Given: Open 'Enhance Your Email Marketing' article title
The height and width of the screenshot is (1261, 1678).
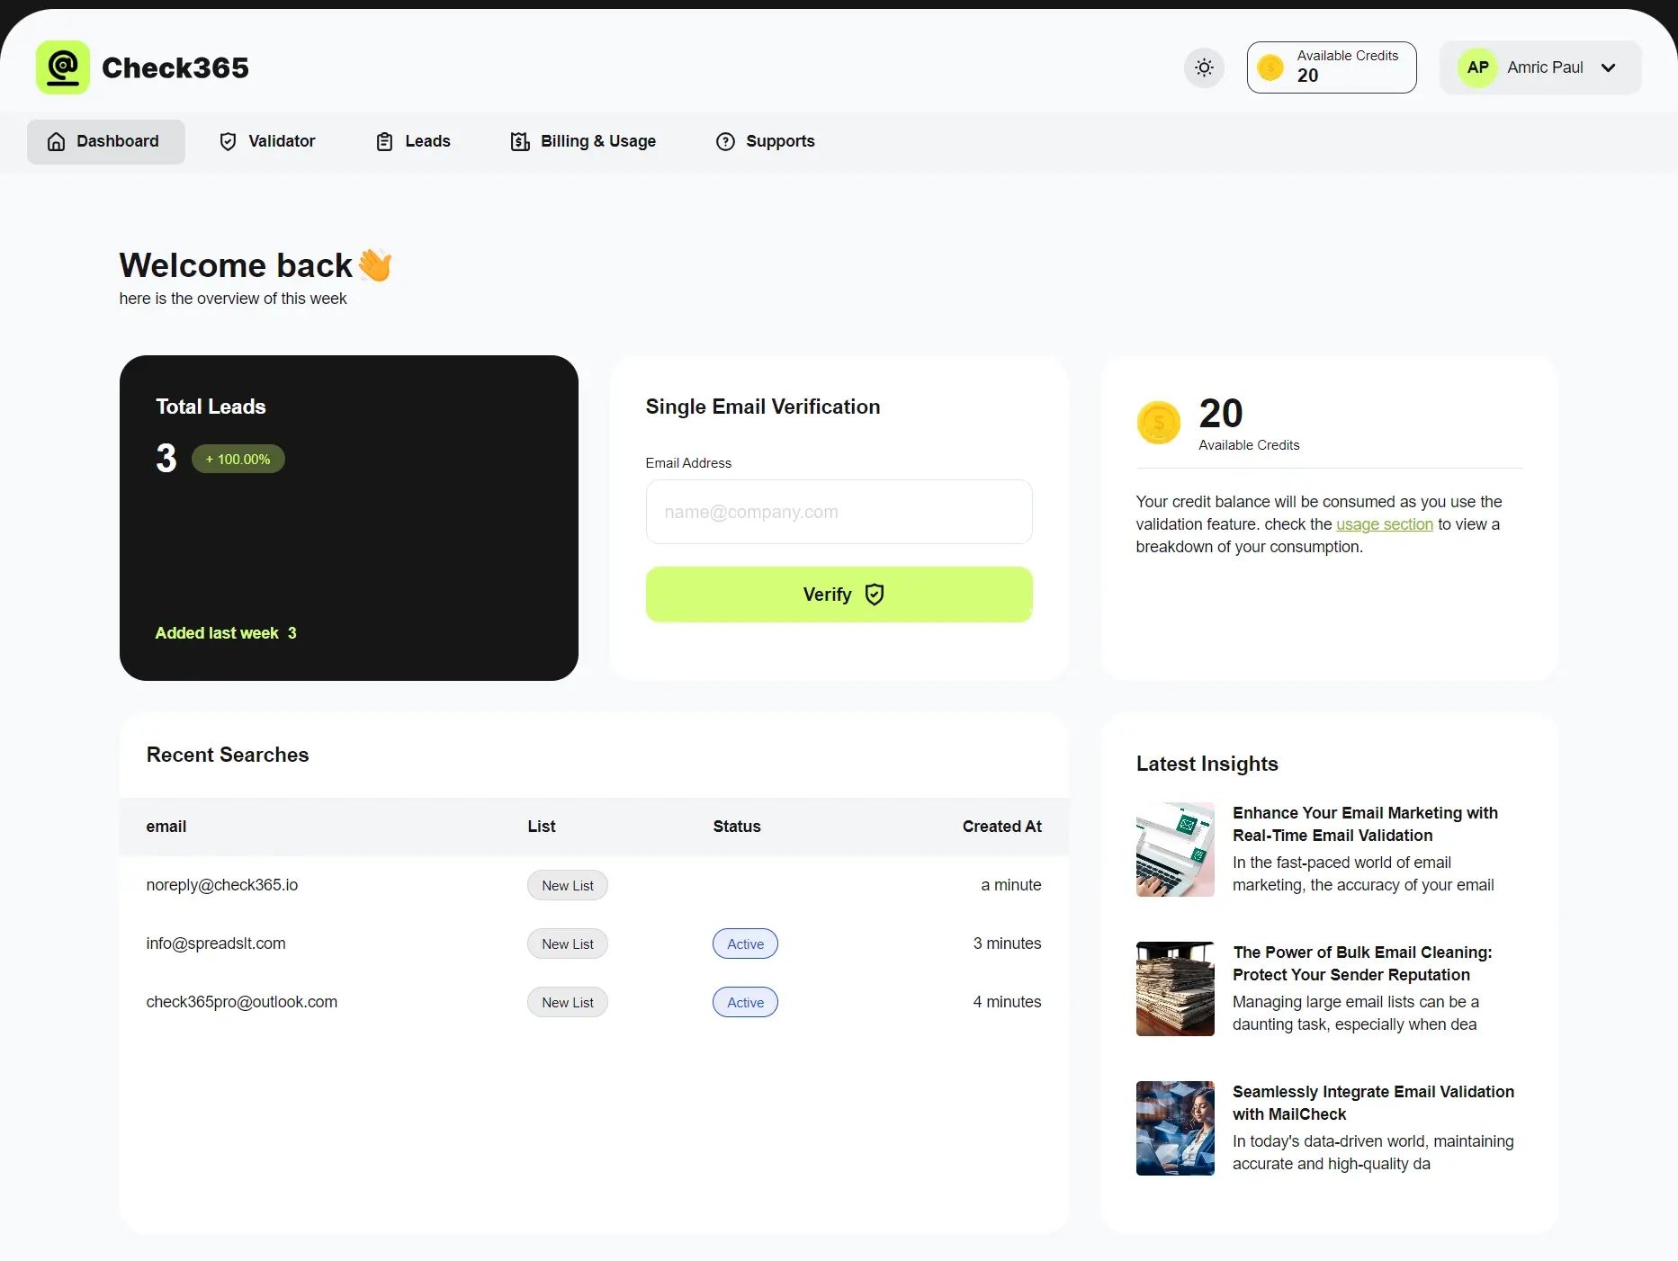Looking at the screenshot, I should pos(1365,824).
